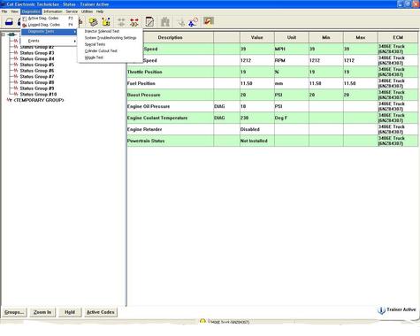This screenshot has height=336, width=420.
Task: Click icon next to TEMPORARY GROUP
Action: pos(9,100)
